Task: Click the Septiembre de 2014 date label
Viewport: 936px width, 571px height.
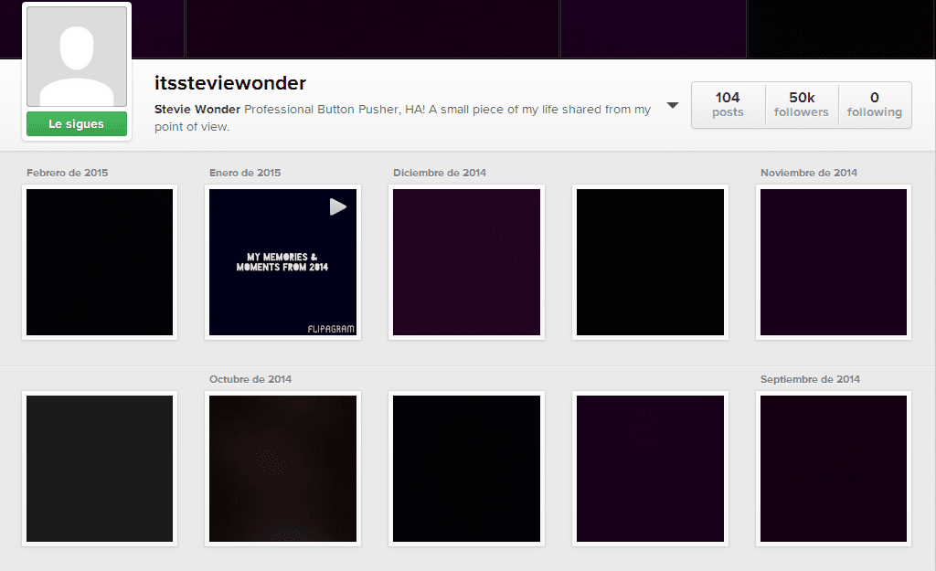Action: pos(810,379)
